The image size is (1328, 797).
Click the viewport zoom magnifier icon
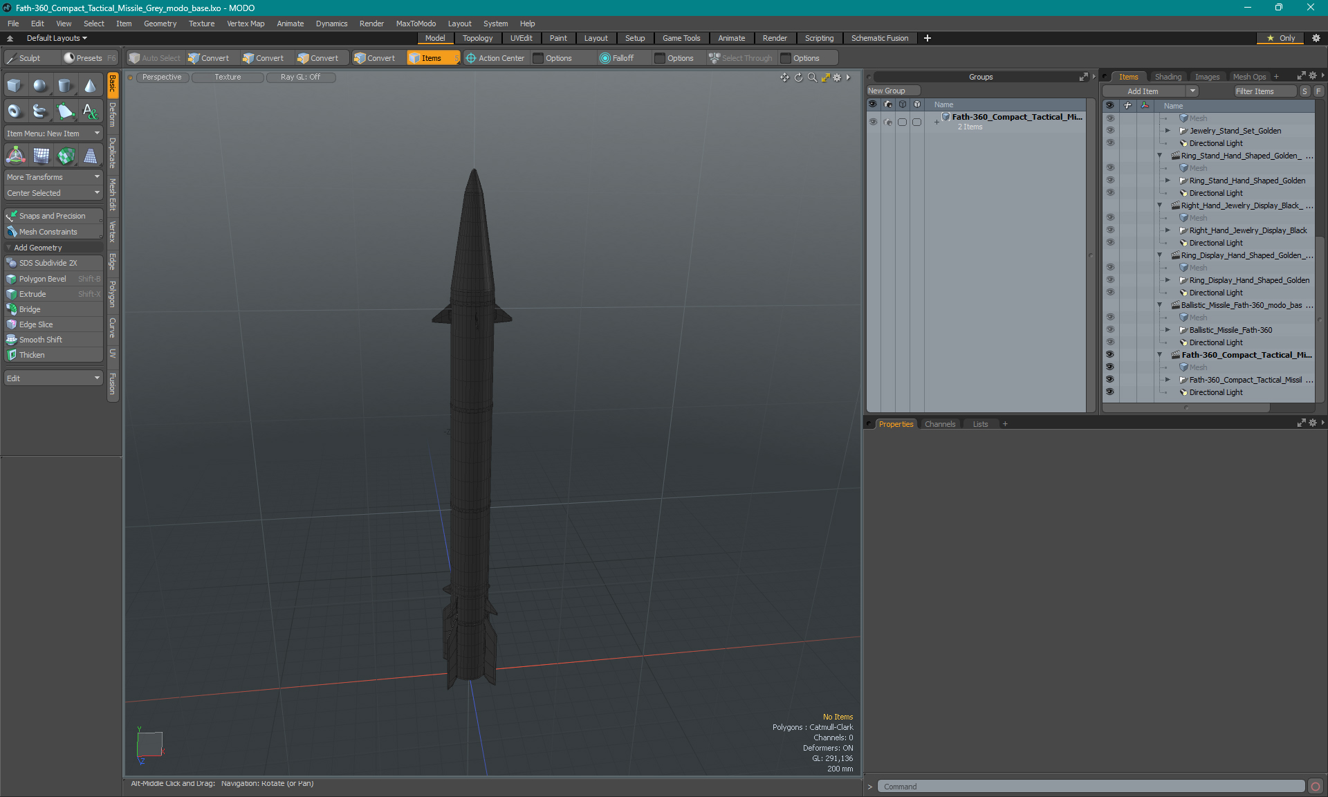pos(812,77)
